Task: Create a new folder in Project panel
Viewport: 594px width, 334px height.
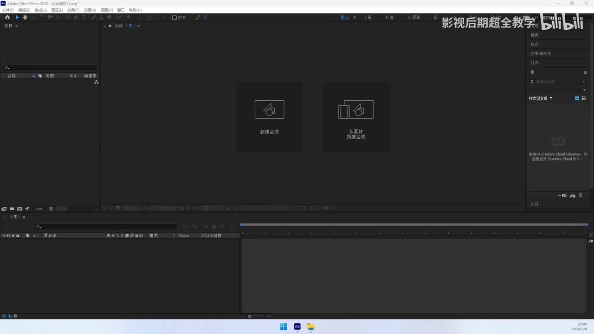Action: [x=12, y=209]
